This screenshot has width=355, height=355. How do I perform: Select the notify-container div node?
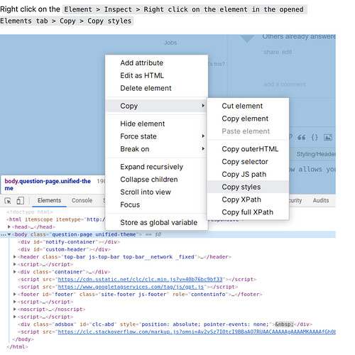point(69,242)
